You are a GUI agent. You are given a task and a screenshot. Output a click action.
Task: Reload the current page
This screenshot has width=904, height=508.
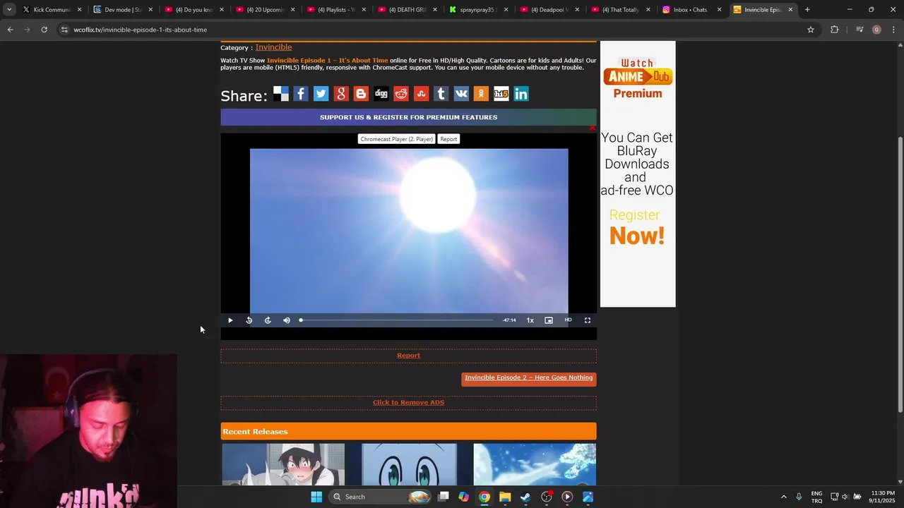tap(44, 30)
